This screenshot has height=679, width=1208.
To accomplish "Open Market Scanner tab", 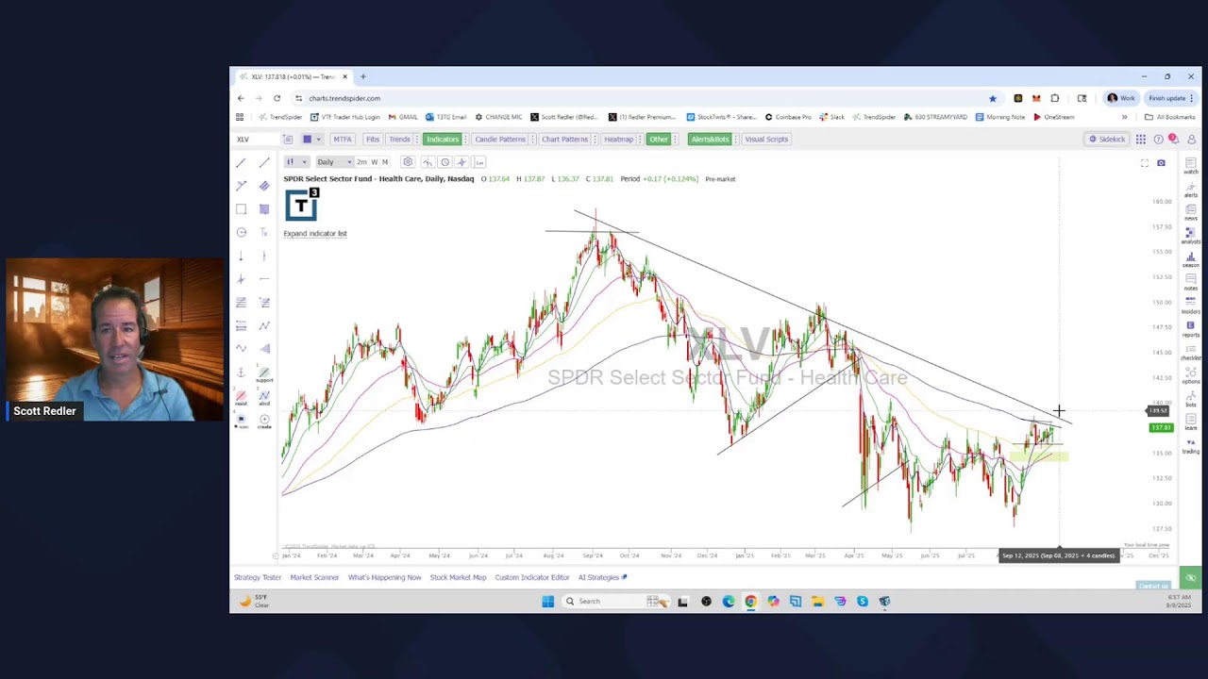I will 314,577.
